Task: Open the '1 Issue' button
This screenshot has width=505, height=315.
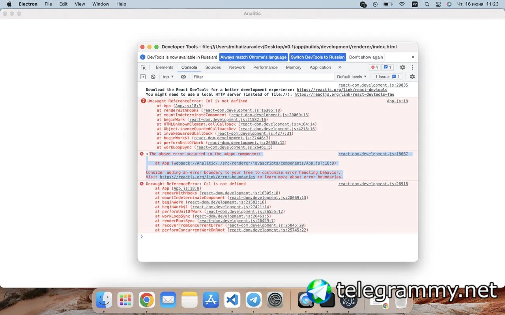Action: [387, 77]
